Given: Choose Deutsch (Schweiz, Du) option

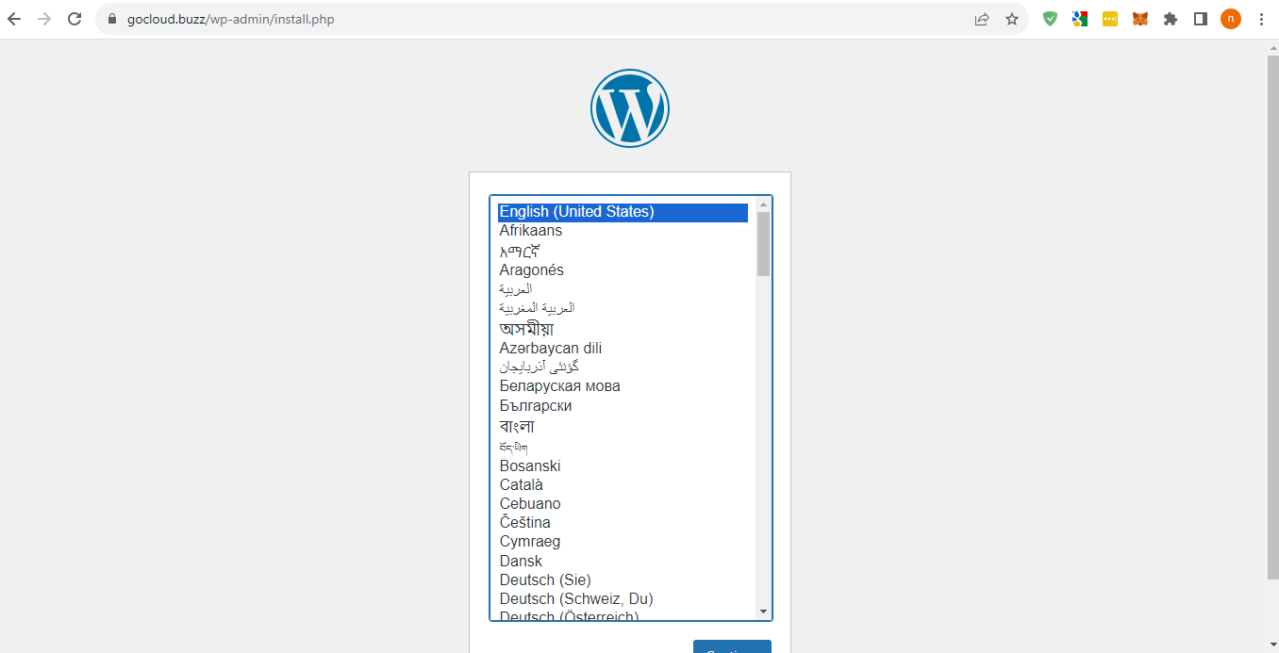Looking at the screenshot, I should 623,599.
